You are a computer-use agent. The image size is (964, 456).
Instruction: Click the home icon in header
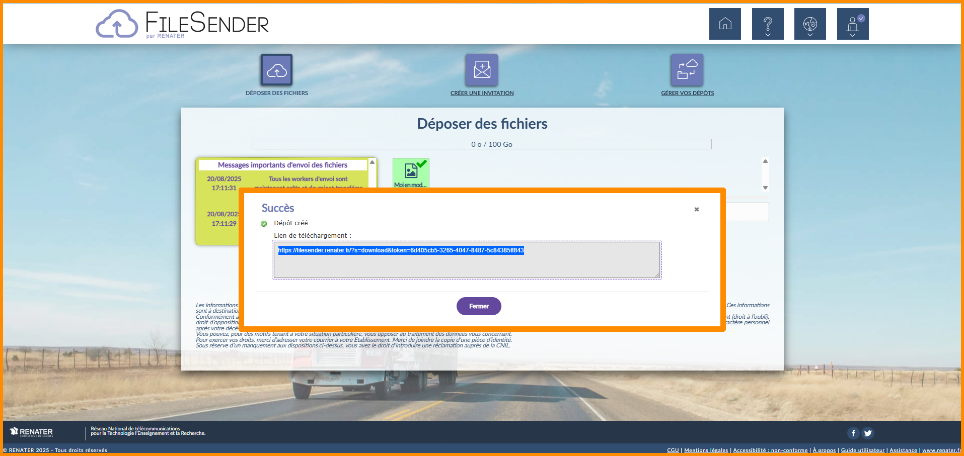click(725, 24)
